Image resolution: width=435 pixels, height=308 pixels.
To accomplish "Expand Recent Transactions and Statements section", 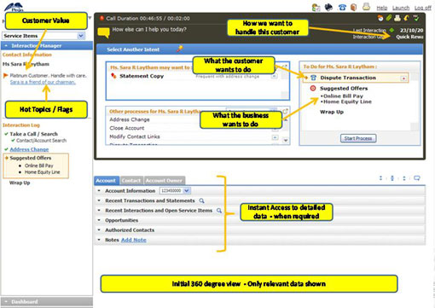I will click(x=99, y=200).
